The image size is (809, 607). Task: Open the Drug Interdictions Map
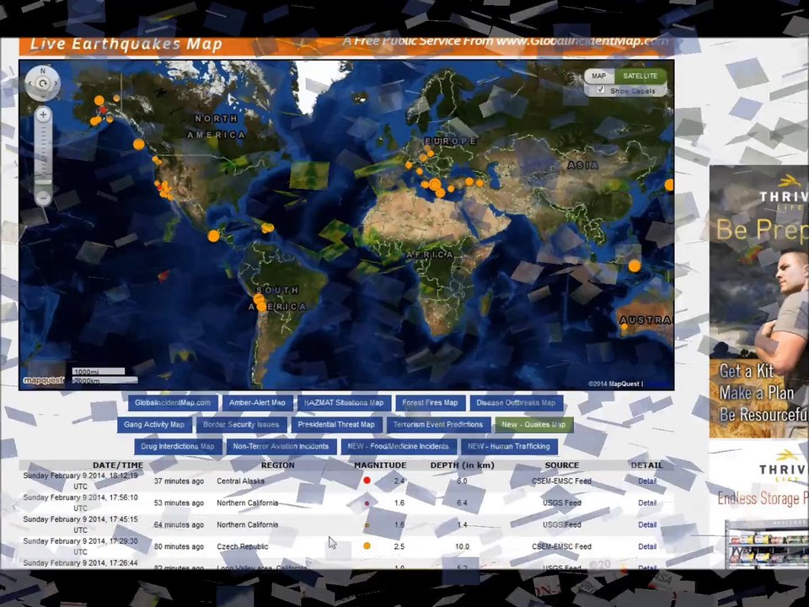pos(178,447)
